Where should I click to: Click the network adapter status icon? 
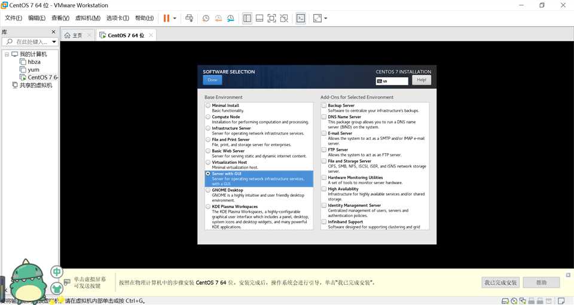523,301
